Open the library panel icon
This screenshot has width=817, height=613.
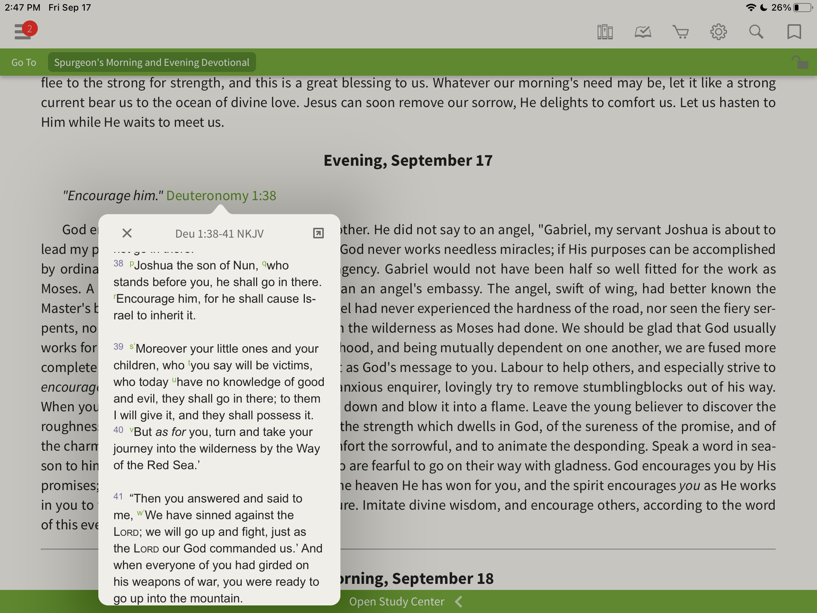pos(605,31)
